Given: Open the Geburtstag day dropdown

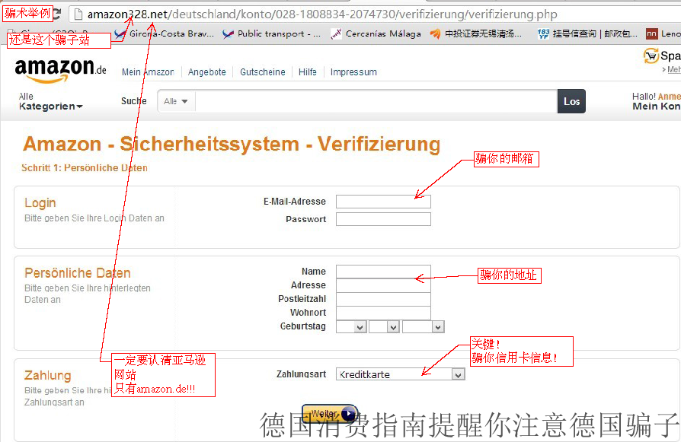Looking at the screenshot, I should [x=351, y=326].
